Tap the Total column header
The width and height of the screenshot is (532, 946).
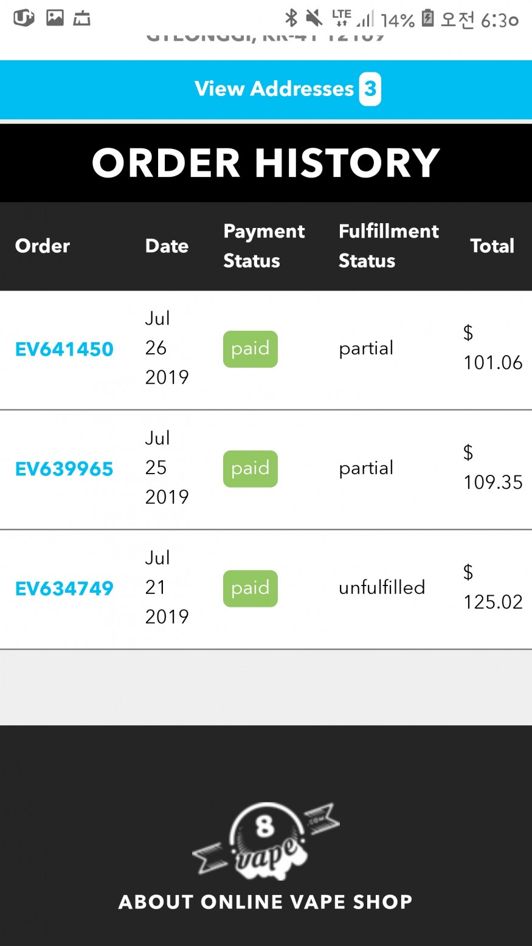[x=492, y=246]
